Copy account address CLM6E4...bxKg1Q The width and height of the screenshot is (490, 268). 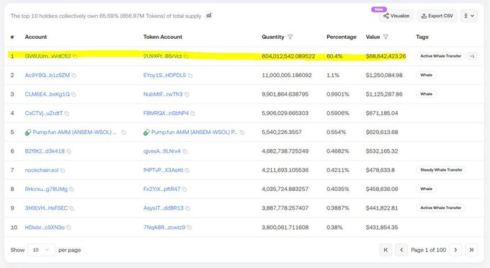tap(73, 94)
